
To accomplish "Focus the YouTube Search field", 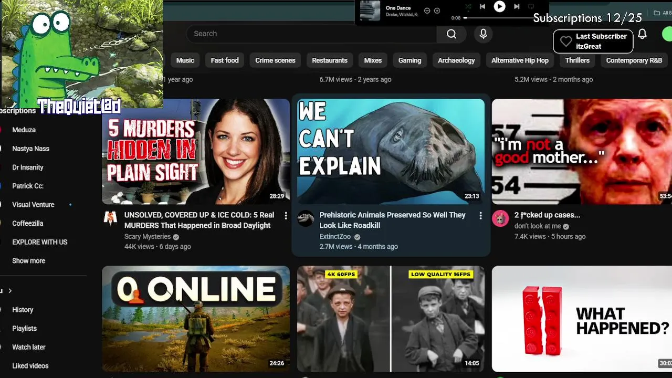I will (311, 34).
